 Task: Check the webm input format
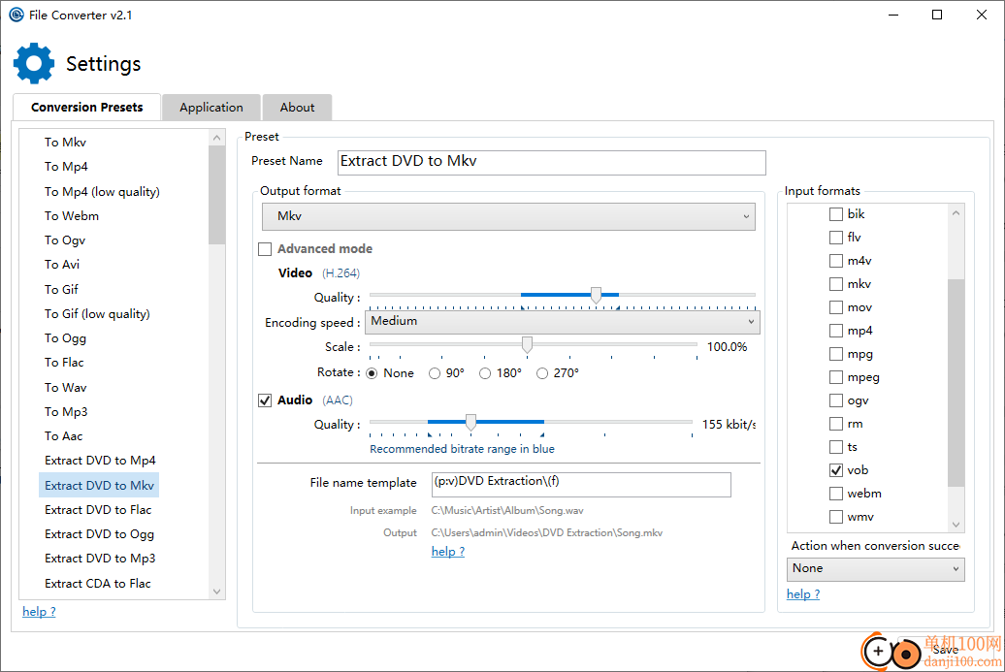836,494
